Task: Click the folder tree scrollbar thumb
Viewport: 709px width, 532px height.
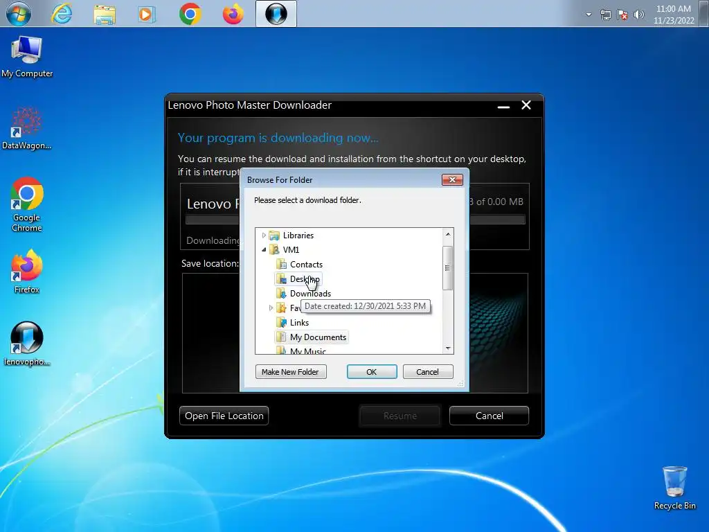Action: click(448, 268)
